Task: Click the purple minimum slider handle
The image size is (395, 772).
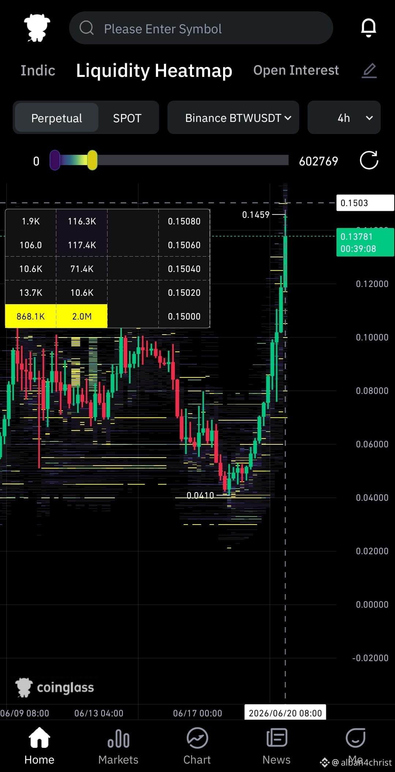Action: tap(55, 160)
